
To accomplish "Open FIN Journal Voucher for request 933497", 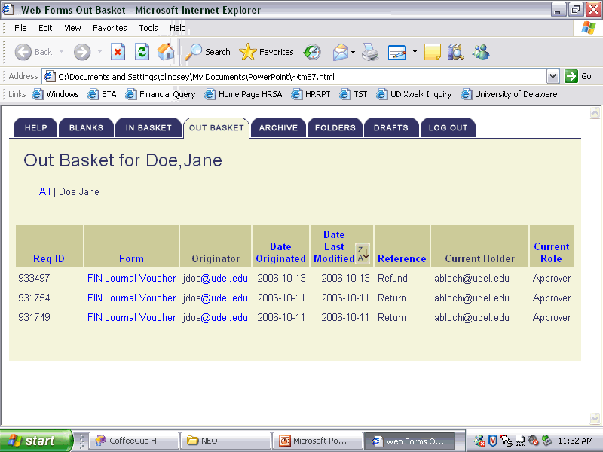I will [131, 278].
